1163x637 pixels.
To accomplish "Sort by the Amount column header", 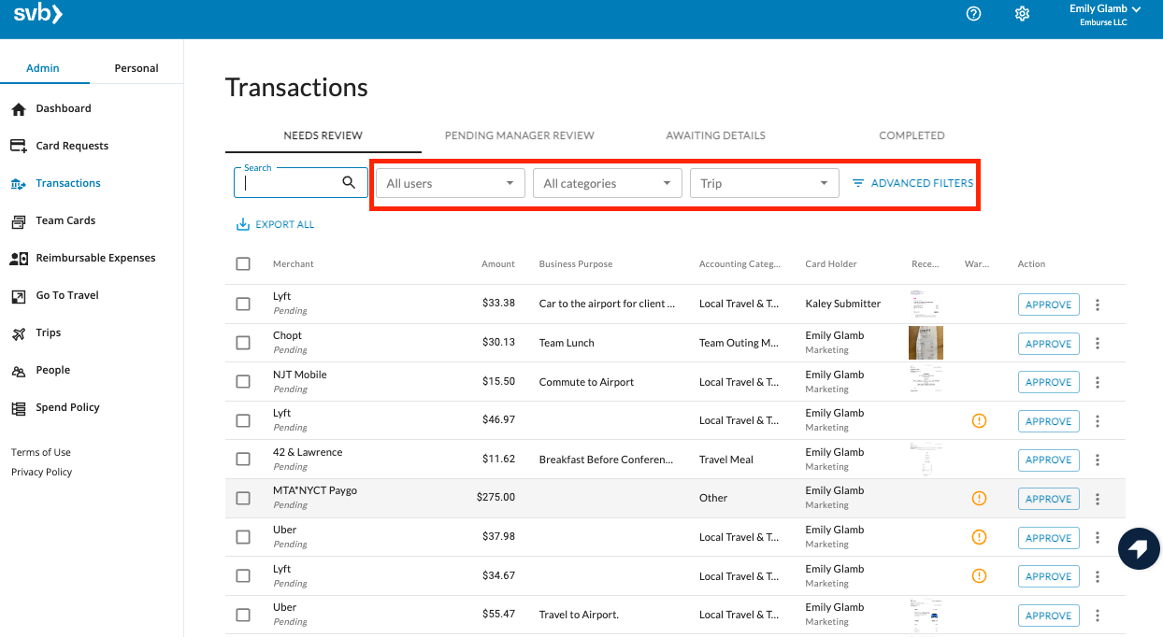I will click(x=498, y=264).
